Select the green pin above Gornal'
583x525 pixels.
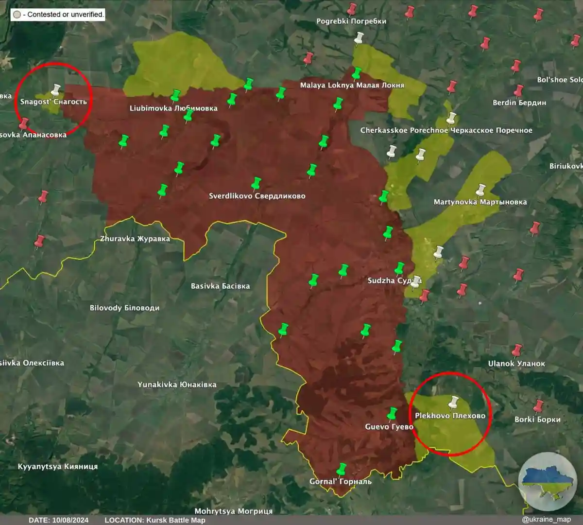pos(342,469)
